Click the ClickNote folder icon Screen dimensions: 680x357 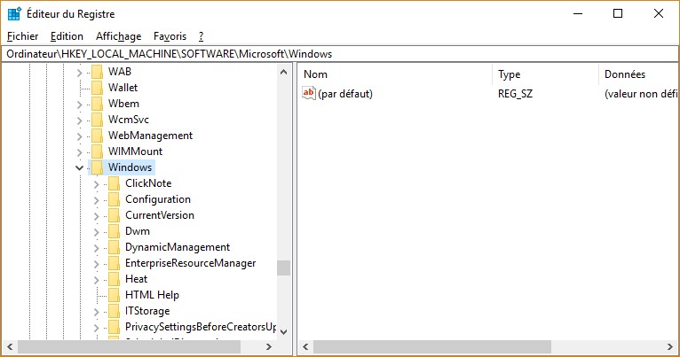[114, 183]
